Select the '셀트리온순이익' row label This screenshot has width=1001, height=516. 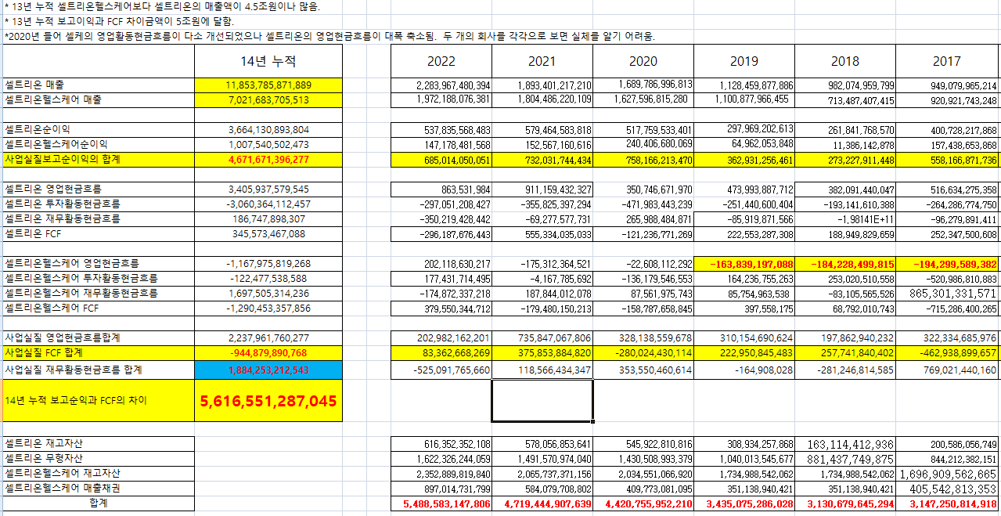coord(99,129)
